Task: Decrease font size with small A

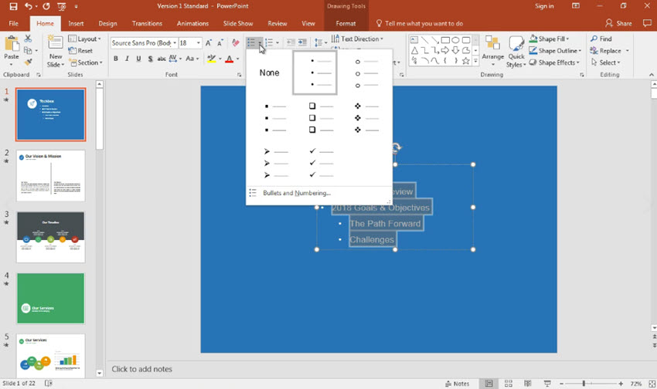Action: tap(220, 42)
